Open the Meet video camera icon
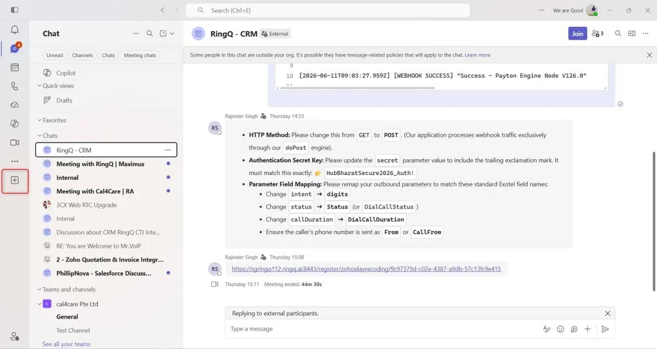 (x=15, y=142)
